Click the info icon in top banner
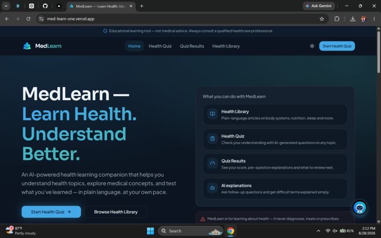Viewport: 381px width, 238px height. 105,31
